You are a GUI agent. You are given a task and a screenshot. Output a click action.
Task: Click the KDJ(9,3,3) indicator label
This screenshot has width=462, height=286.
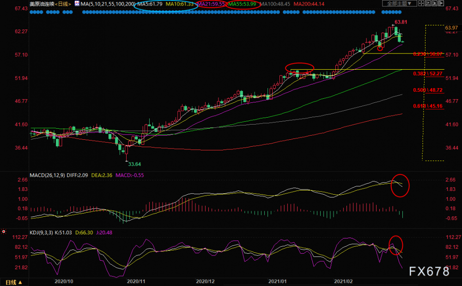tap(41, 233)
